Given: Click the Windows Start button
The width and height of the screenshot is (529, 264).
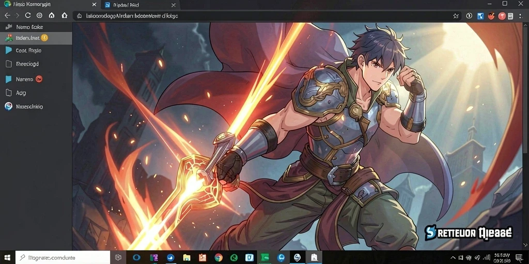Looking at the screenshot, I should point(7,258).
